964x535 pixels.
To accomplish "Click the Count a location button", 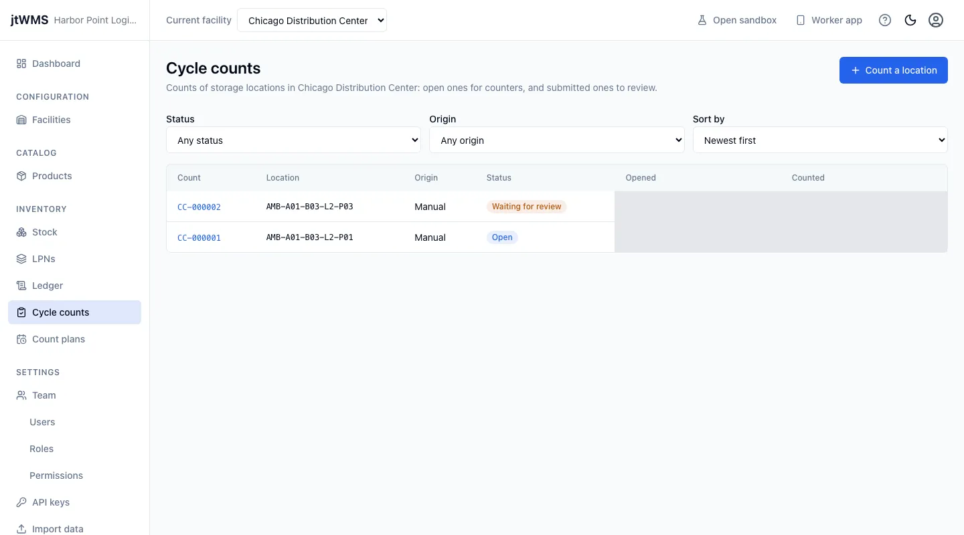I will coord(894,70).
